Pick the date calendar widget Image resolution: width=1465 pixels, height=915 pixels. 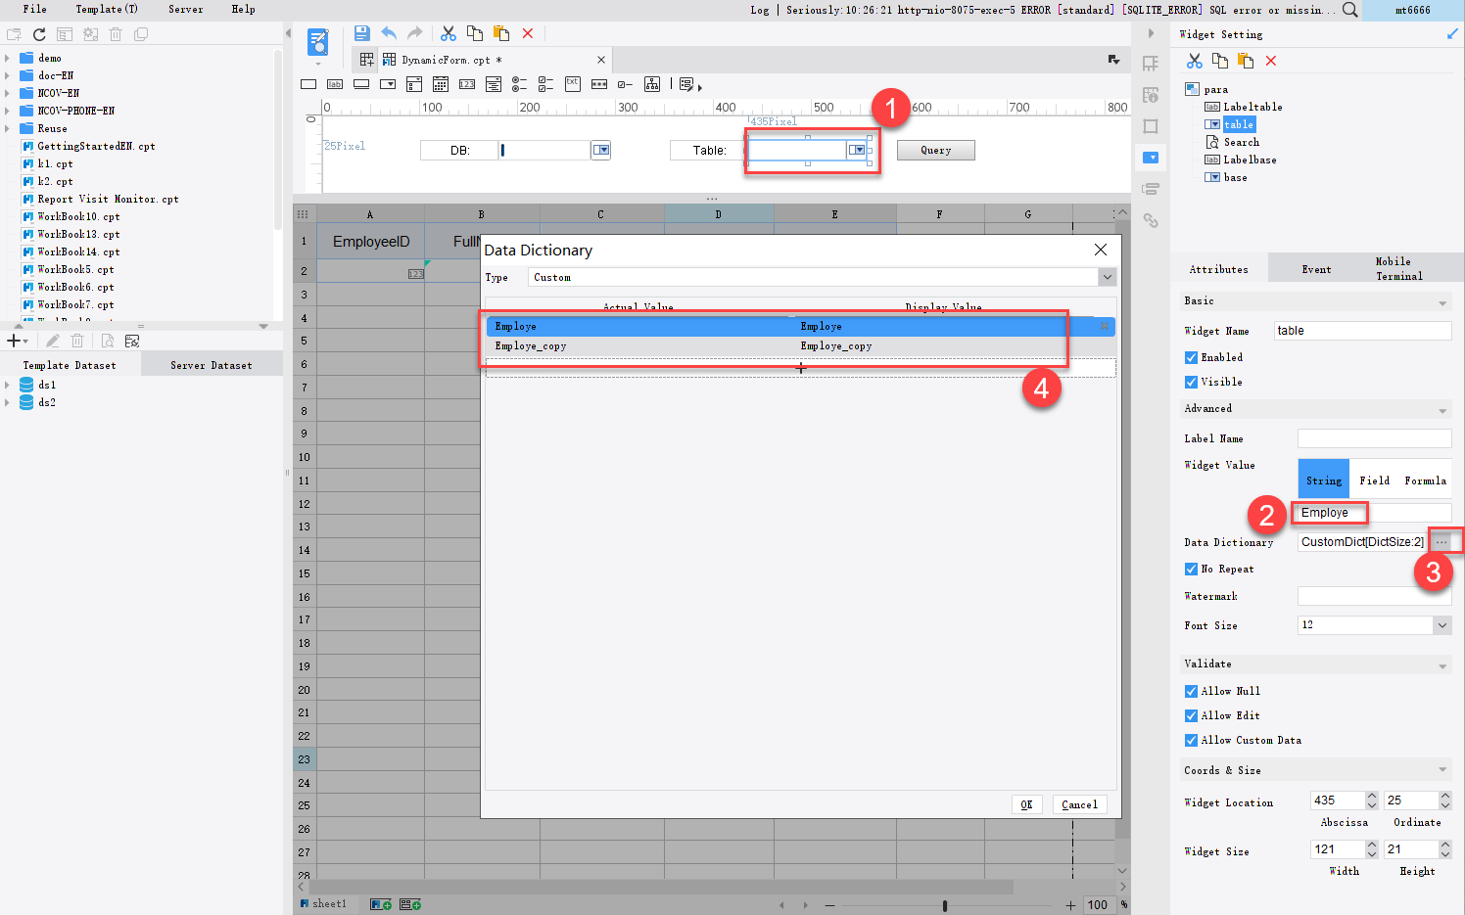(441, 84)
